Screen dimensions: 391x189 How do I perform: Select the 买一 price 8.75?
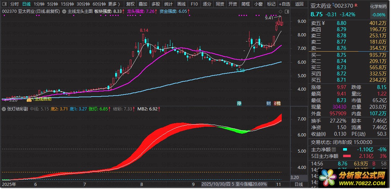pos(341,55)
